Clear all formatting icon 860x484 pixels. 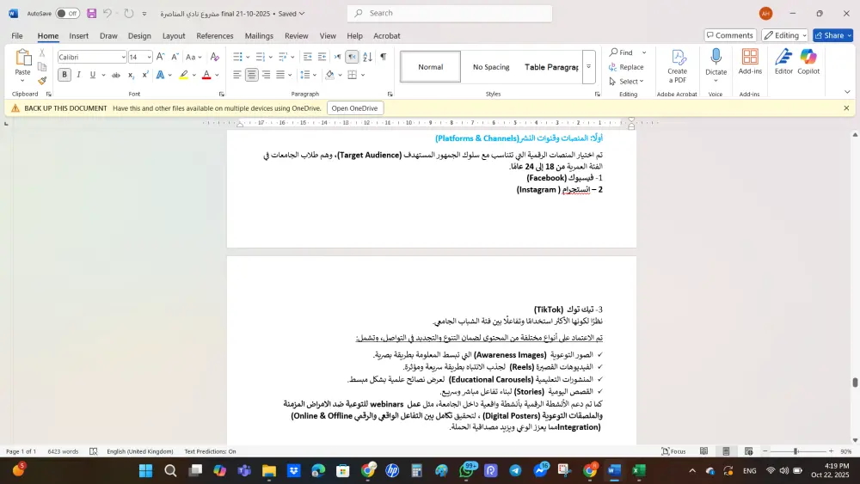(214, 57)
